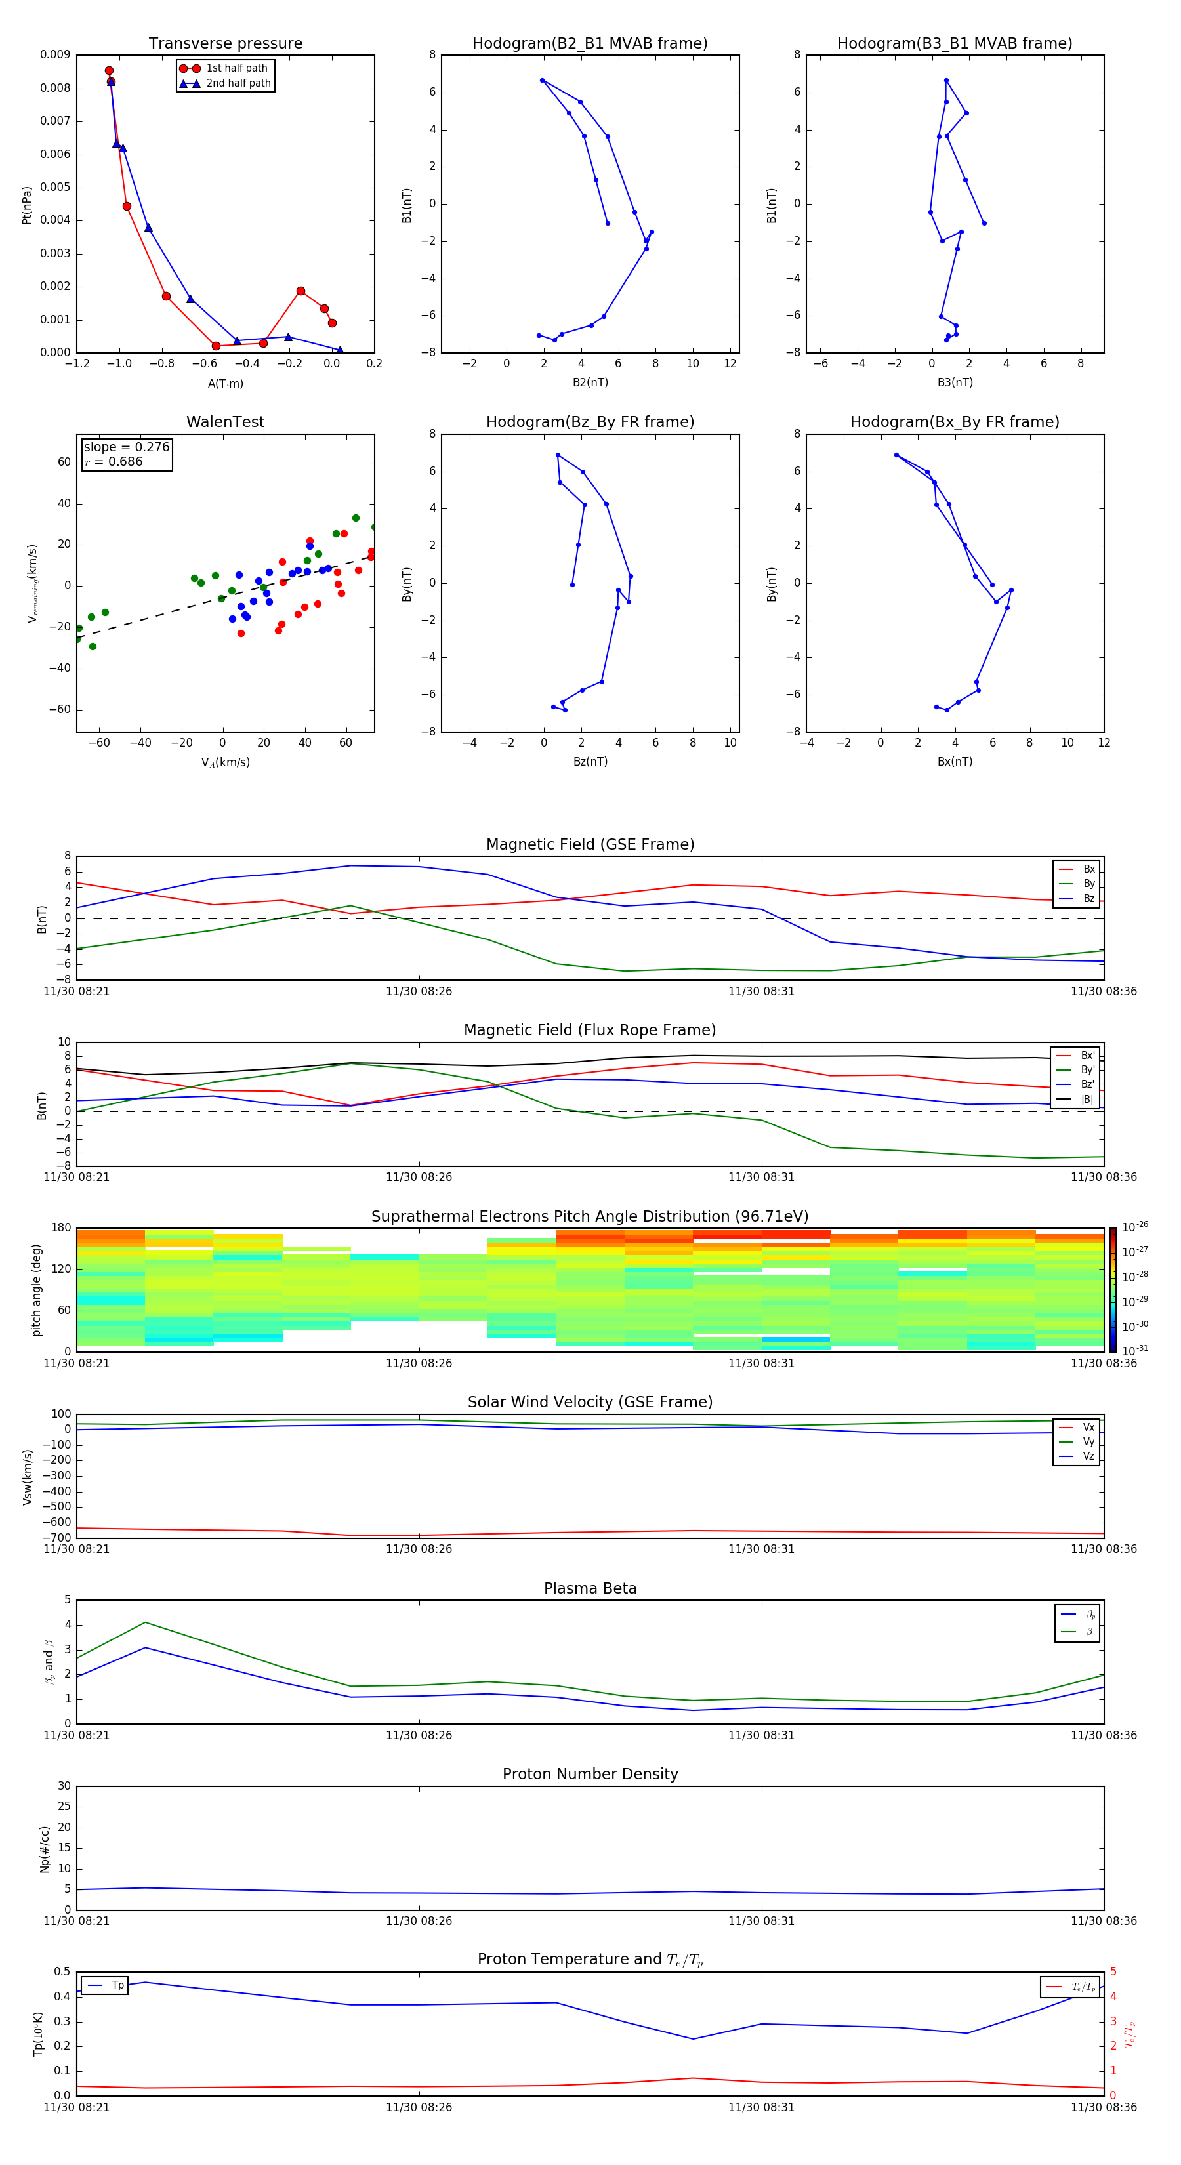Select the "slope = 0.276" annotation

pyautogui.click(x=127, y=447)
